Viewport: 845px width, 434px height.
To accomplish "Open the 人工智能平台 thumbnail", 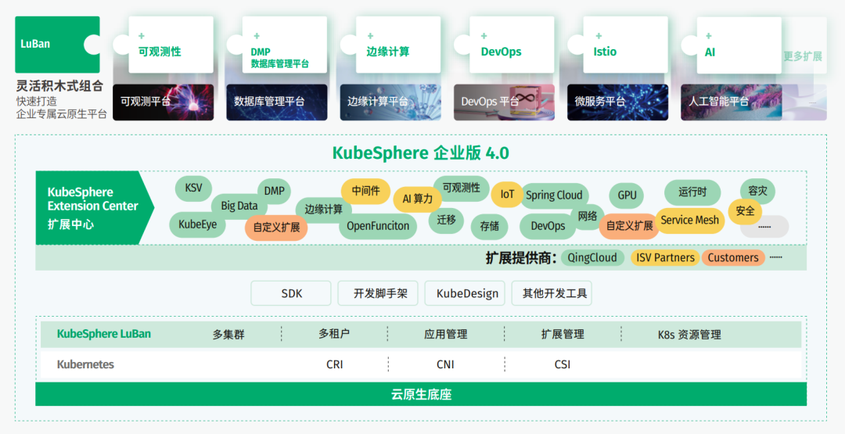I will pyautogui.click(x=732, y=102).
